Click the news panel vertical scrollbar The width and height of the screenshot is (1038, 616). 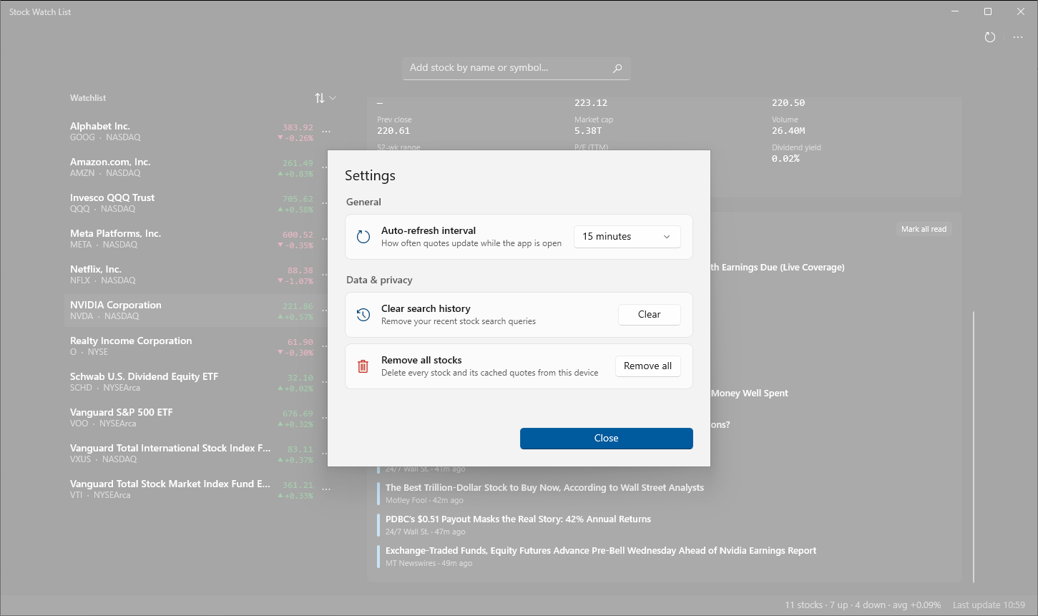(973, 446)
